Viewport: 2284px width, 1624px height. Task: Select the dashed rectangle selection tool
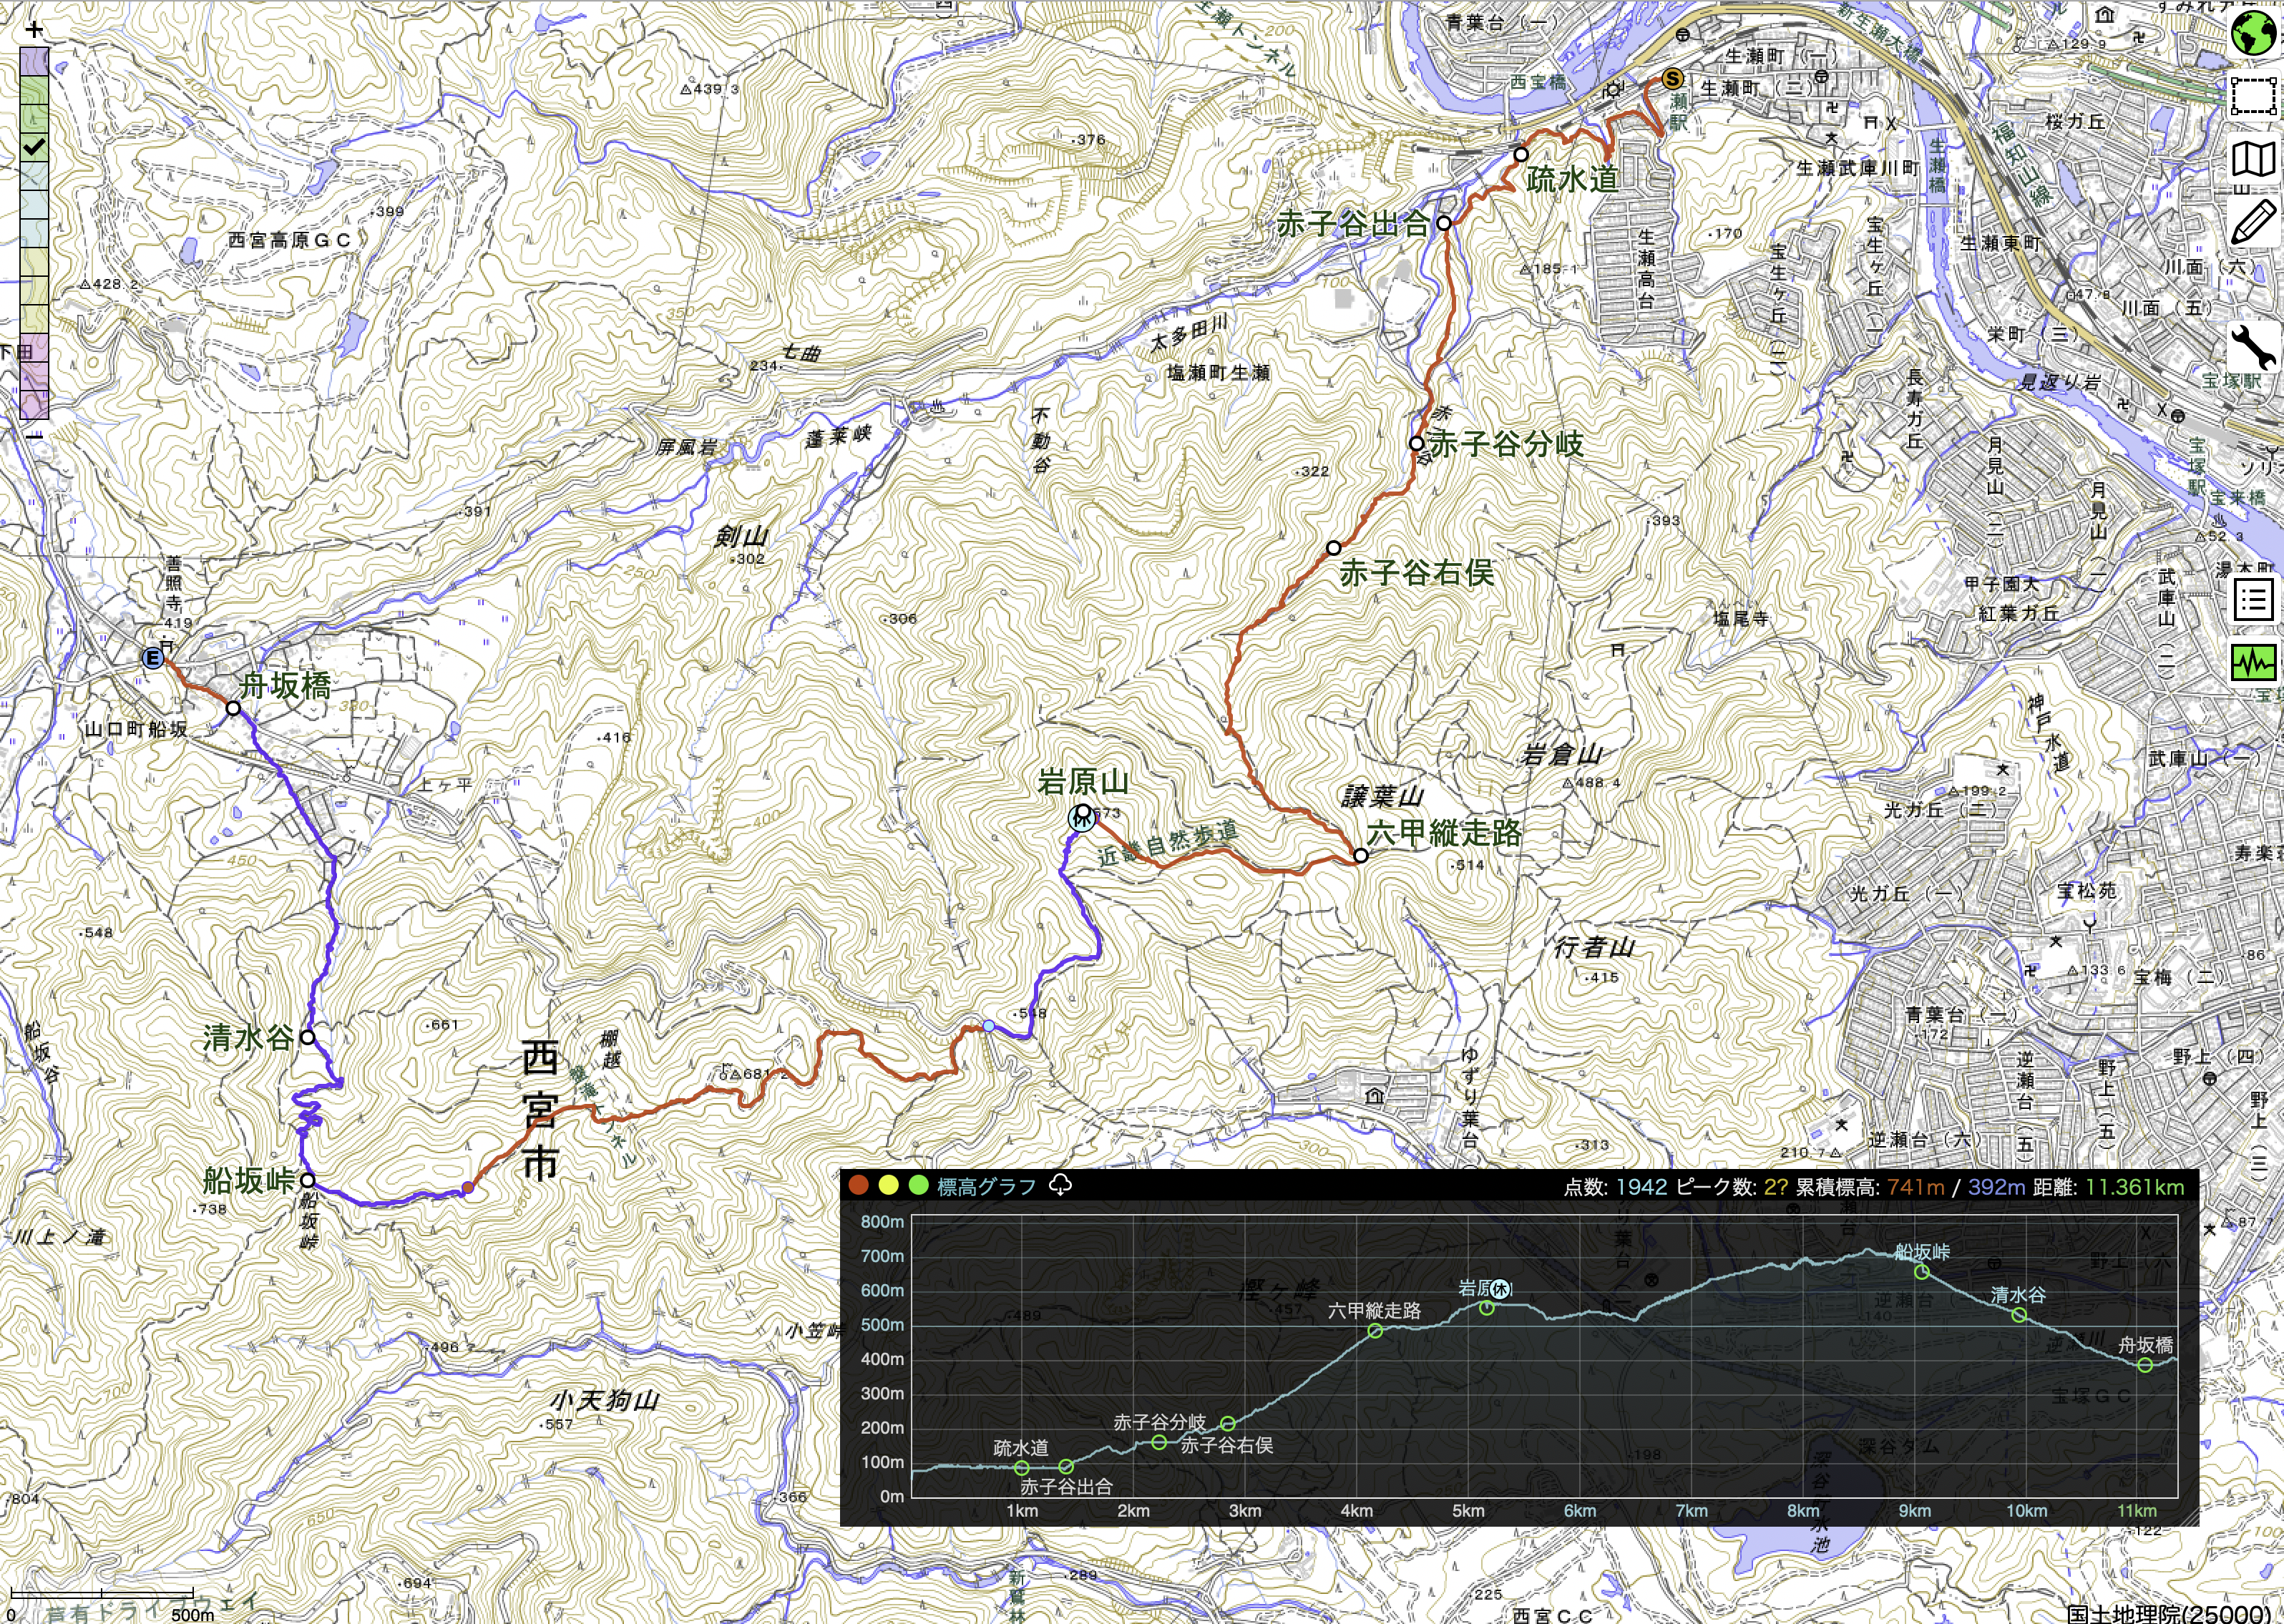2253,96
